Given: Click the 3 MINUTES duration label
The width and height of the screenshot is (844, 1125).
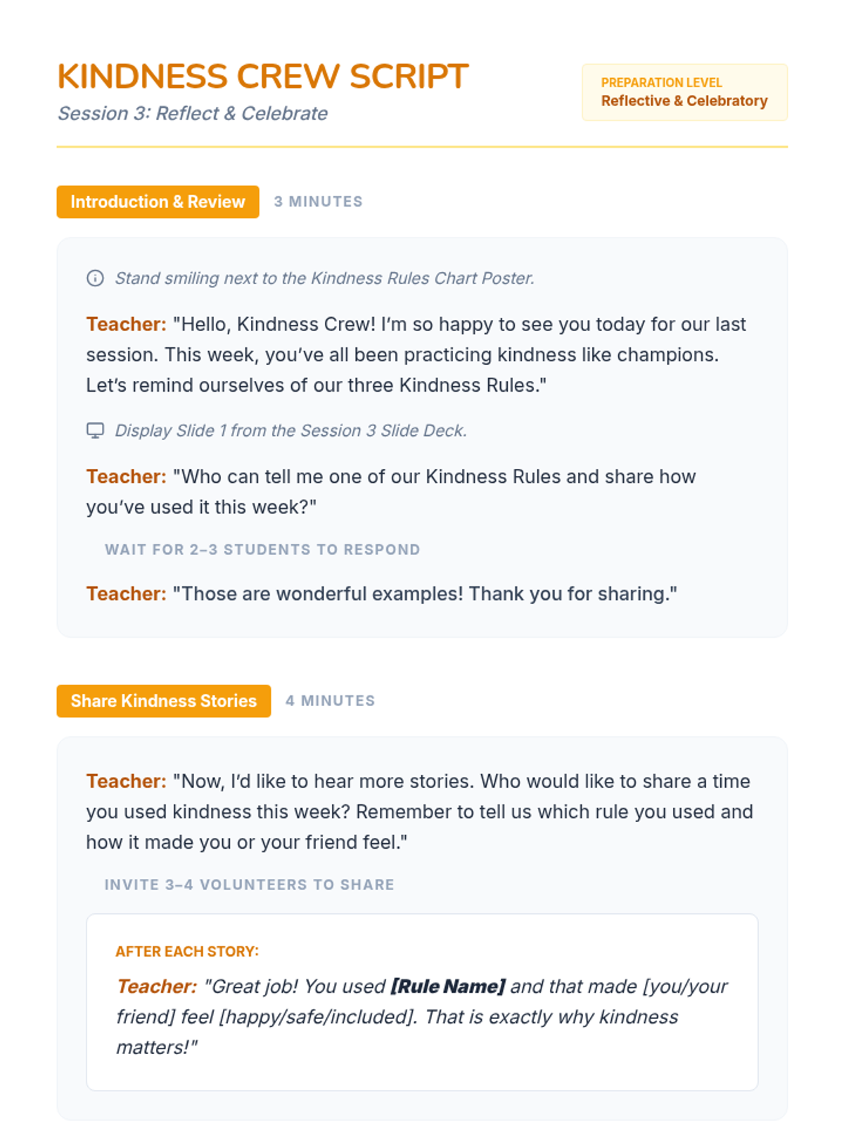Looking at the screenshot, I should [x=318, y=202].
